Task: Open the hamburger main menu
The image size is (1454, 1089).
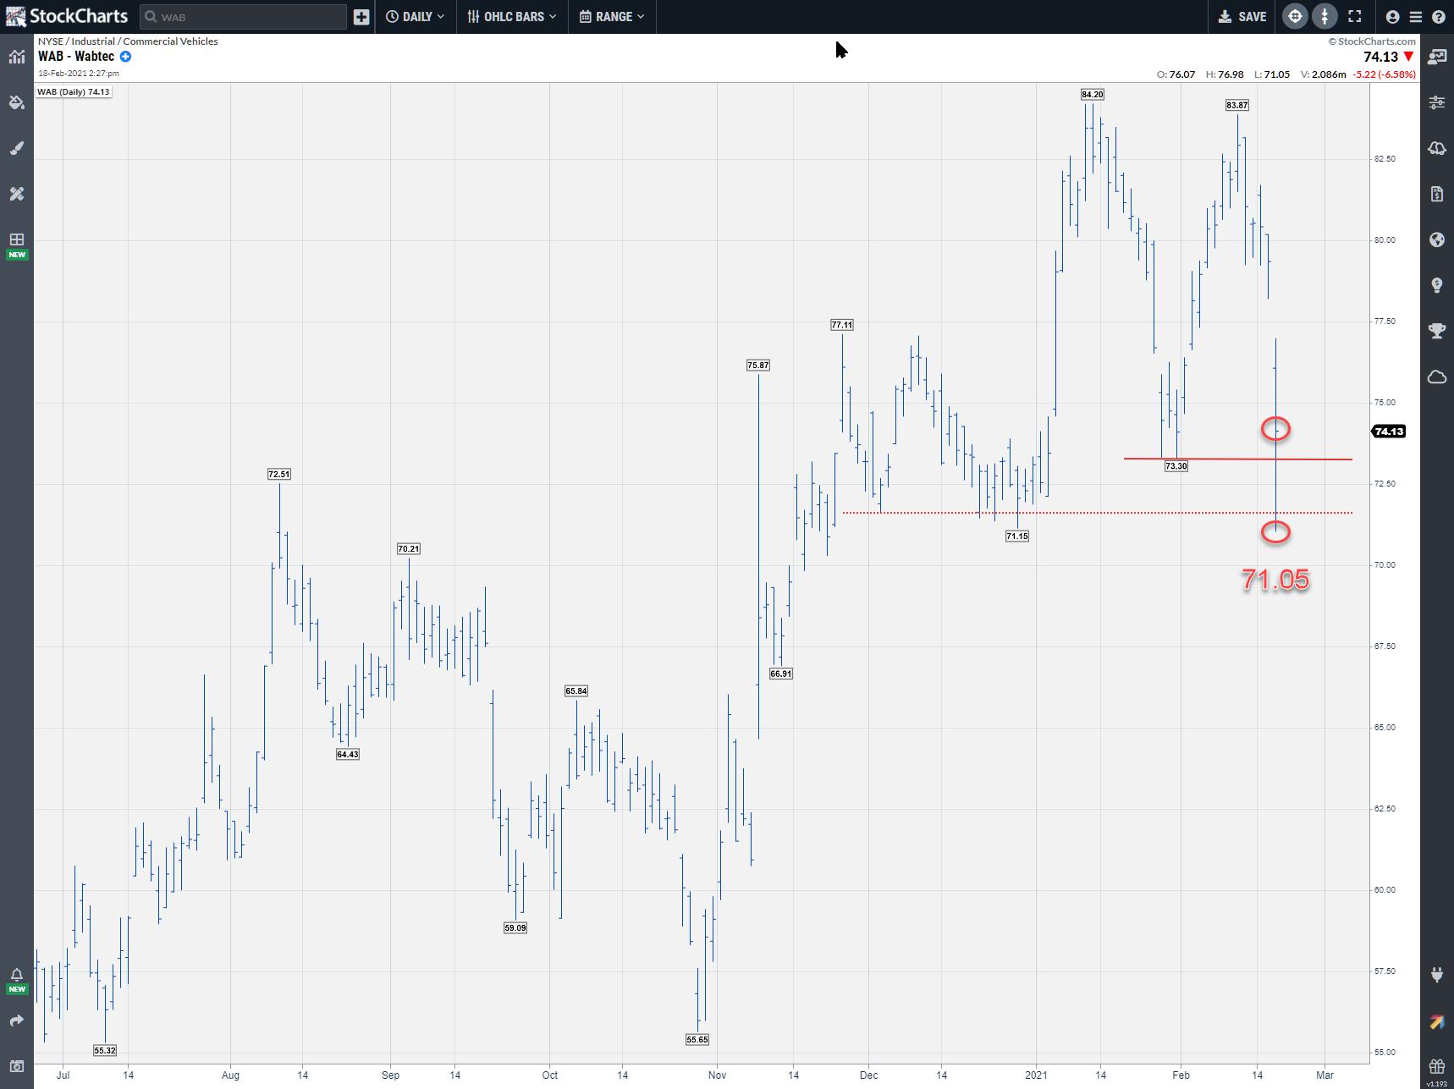Action: (x=1416, y=16)
